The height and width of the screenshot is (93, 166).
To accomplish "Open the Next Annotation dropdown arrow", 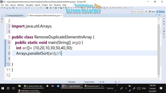I will (113, 8).
